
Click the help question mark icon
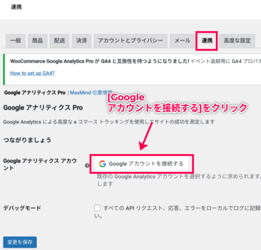pyautogui.click(x=87, y=165)
